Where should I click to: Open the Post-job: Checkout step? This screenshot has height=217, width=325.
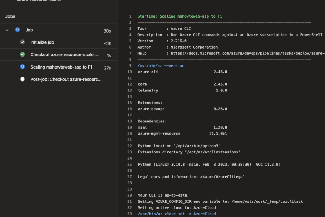(66, 79)
